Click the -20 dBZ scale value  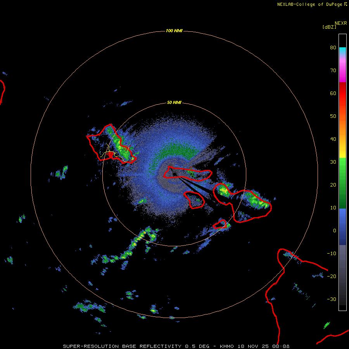click(332, 276)
